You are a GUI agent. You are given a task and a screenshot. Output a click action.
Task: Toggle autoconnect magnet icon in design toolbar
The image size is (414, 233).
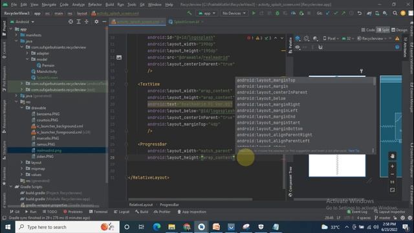(x=321, y=47)
